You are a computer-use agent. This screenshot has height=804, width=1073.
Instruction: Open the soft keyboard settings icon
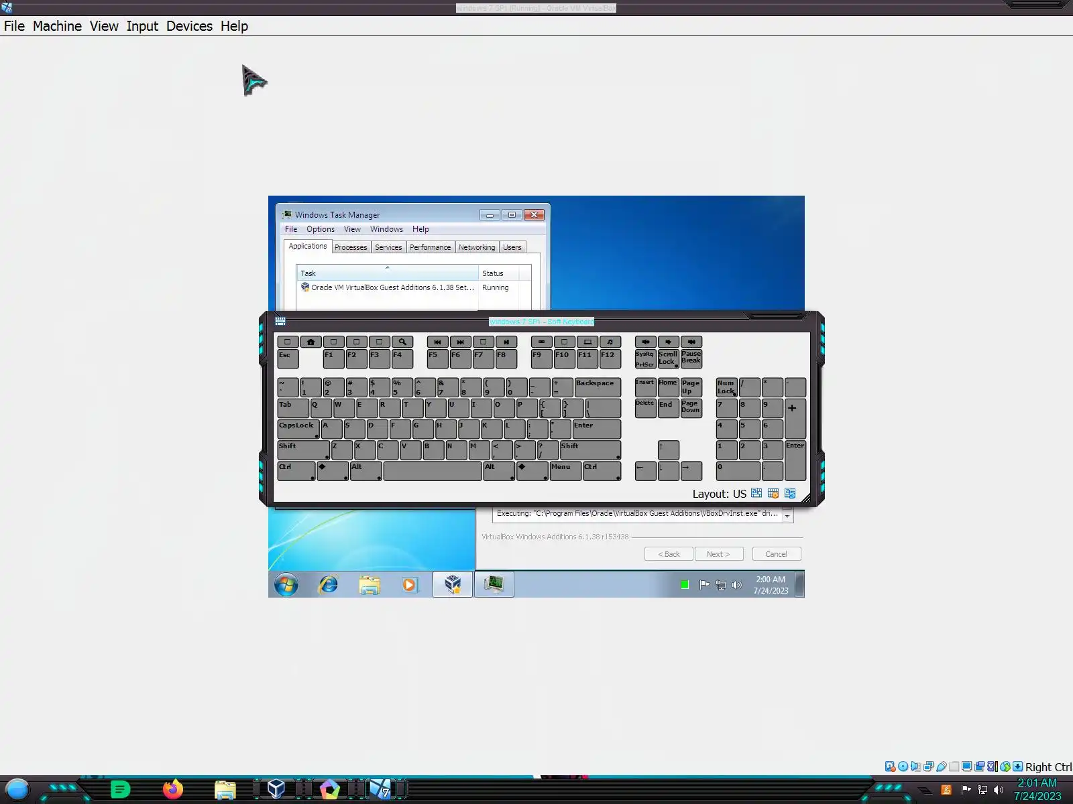point(773,493)
